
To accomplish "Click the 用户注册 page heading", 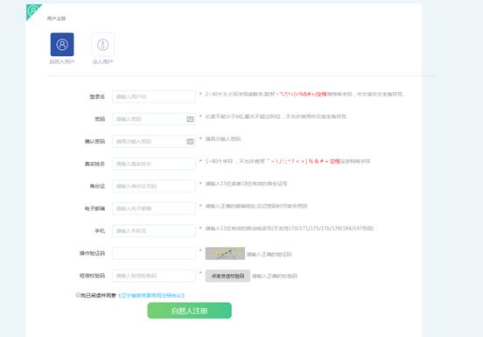I will (56, 18).
